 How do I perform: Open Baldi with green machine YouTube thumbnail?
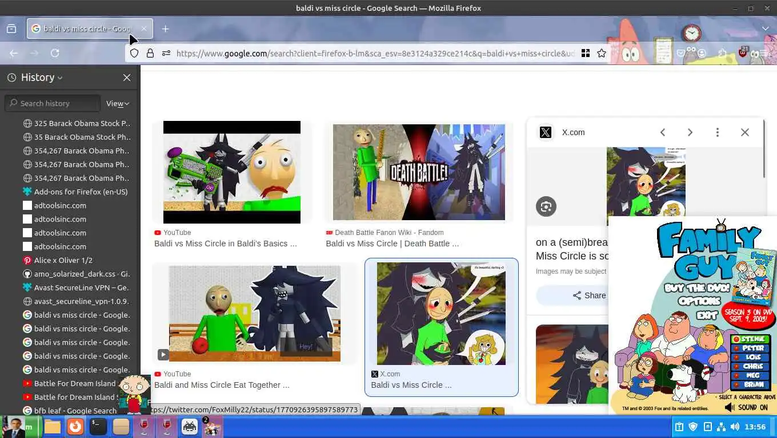tap(232, 172)
